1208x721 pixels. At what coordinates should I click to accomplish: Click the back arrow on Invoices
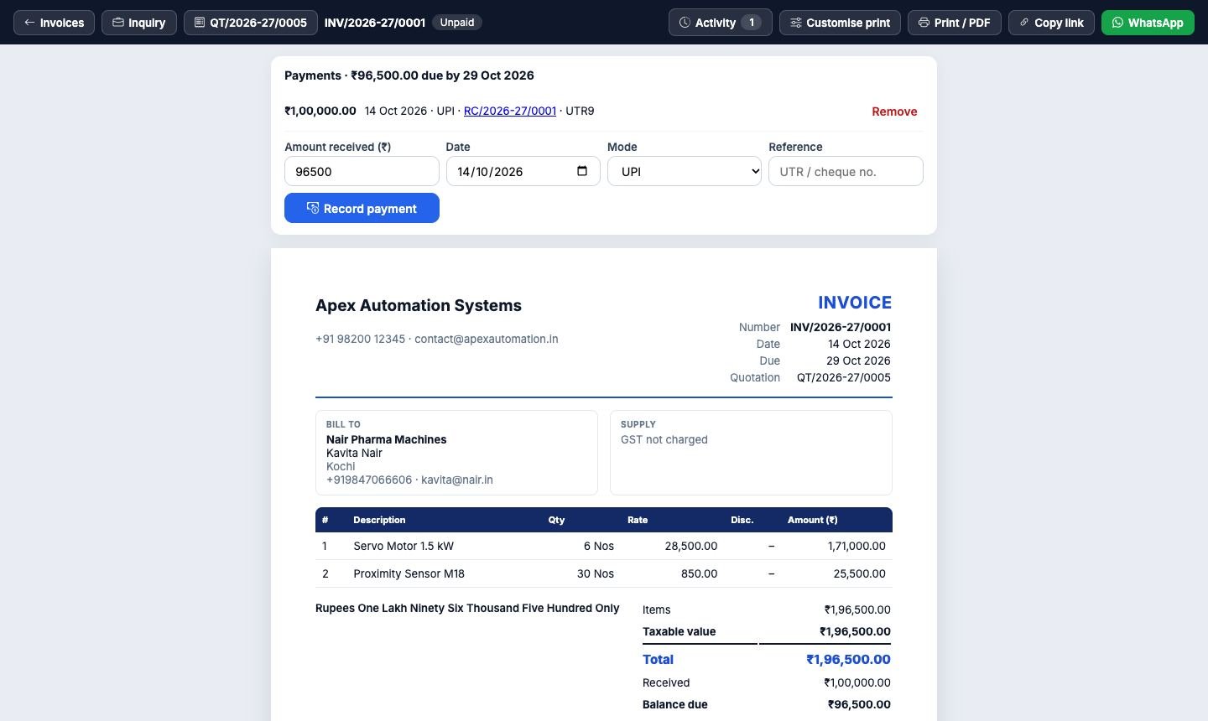(29, 23)
